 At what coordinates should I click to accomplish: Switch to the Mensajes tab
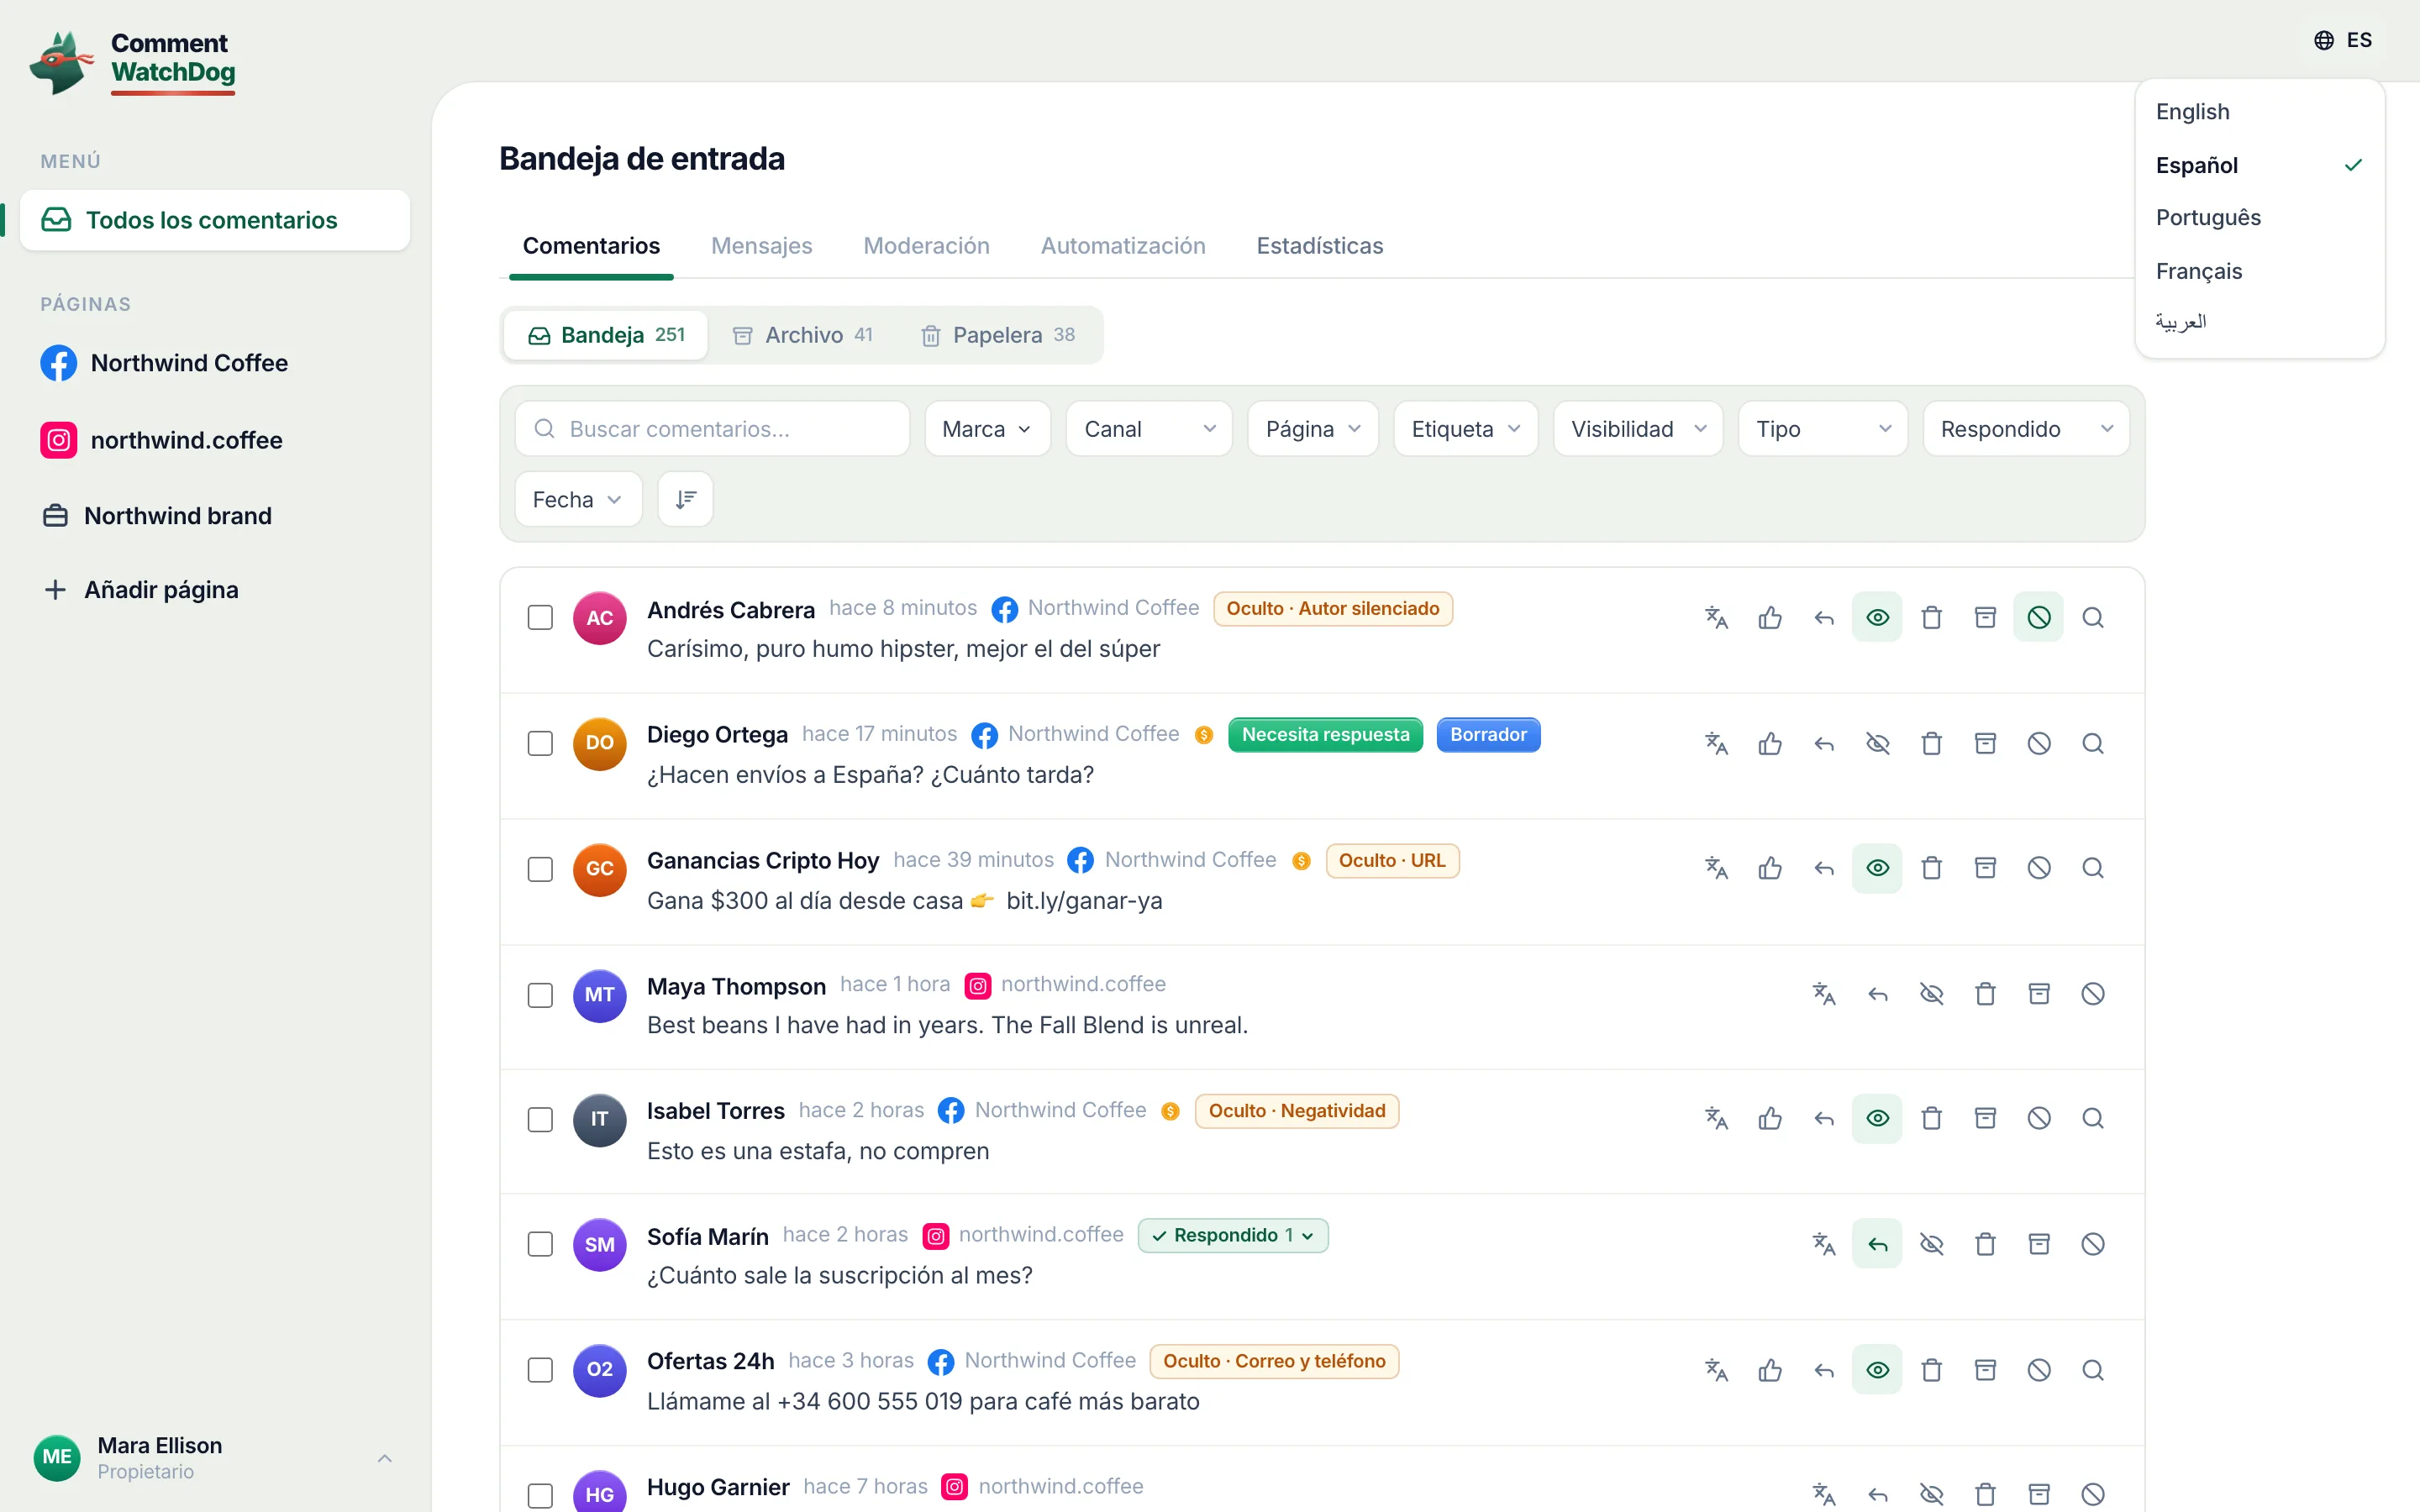pos(761,246)
